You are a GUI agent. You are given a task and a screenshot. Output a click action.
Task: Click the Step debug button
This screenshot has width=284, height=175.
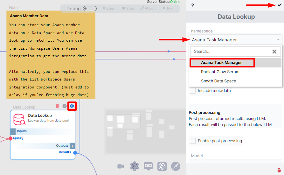pos(108,8)
